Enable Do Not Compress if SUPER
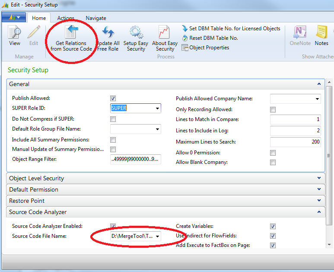This screenshot has width=334, height=272. pos(113,119)
